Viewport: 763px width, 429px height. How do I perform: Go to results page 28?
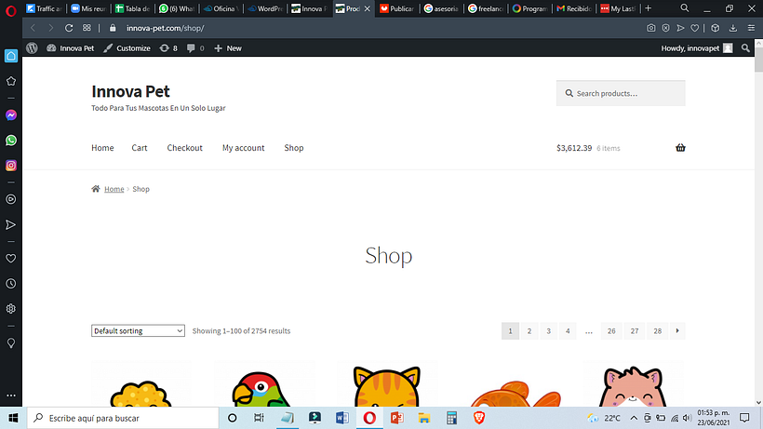(658, 331)
